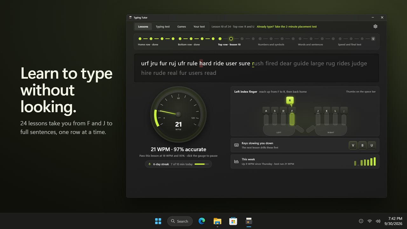Click the weekly WPM bar chart
Viewport: 407px width, 229px height.
coord(365,162)
